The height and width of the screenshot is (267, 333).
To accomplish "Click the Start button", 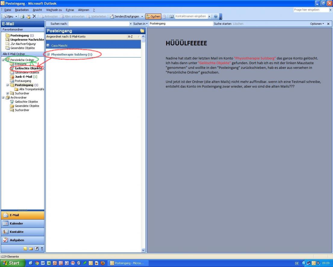I will [x=13, y=263].
